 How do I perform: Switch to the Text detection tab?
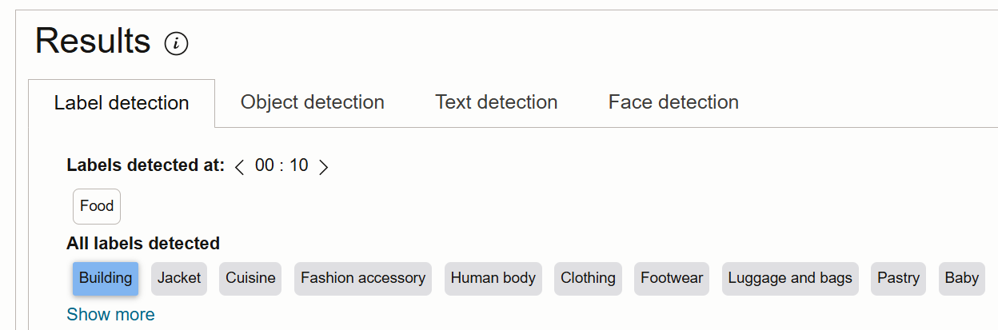tap(497, 102)
